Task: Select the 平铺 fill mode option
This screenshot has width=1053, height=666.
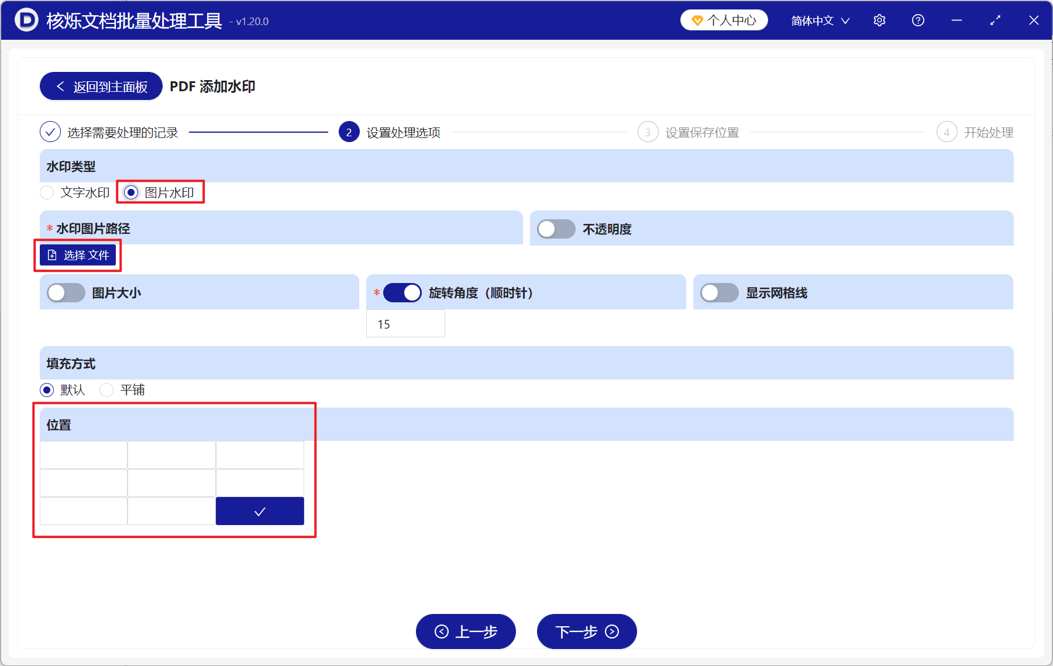Action: (106, 390)
